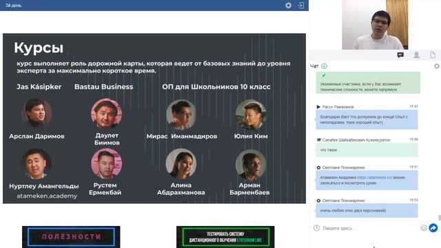This screenshot has width=441, height=248.
Task: Select the 'что такое' chat message
Action: click(367, 150)
